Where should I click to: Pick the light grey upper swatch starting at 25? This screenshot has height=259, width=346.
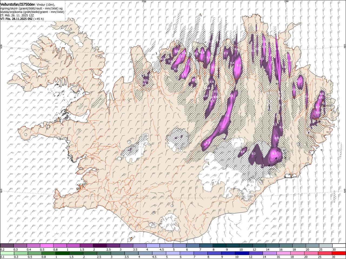point(325,246)
